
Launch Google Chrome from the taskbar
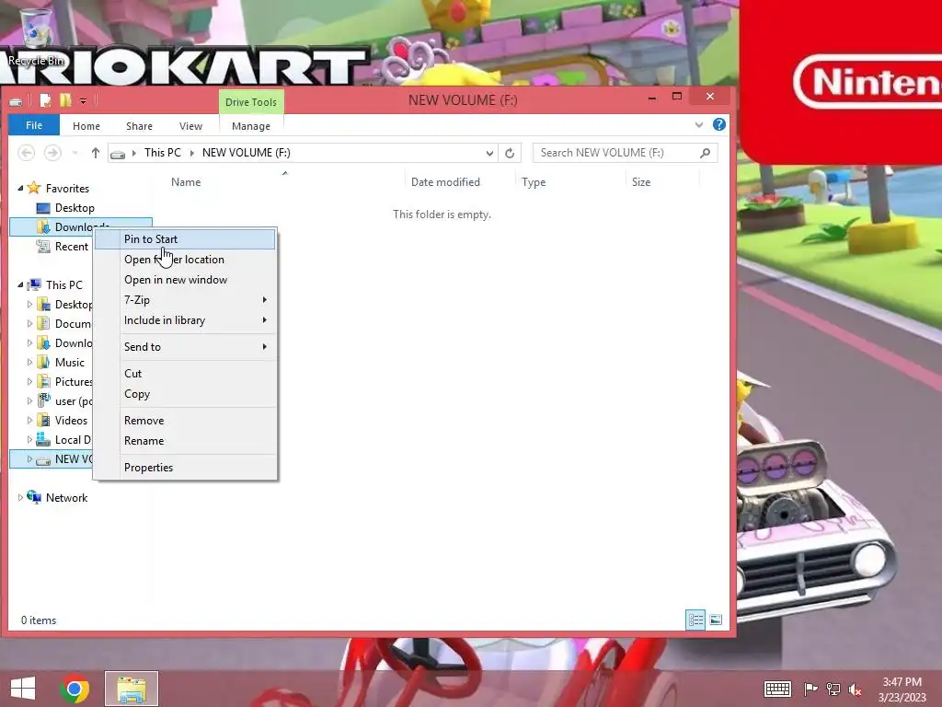[x=75, y=689]
